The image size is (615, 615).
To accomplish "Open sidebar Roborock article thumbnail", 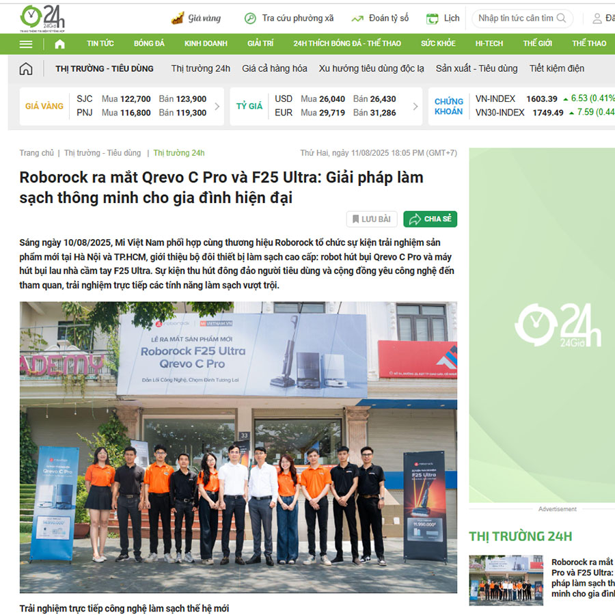I will click(x=506, y=580).
